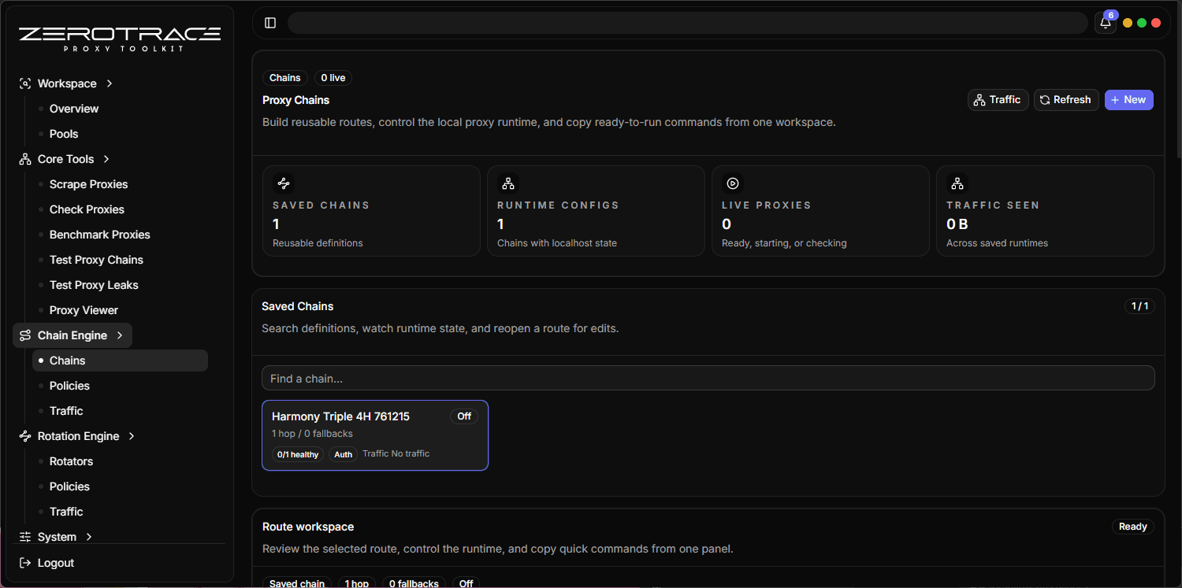Collapse the Chain Engine section
The image size is (1182, 588).
click(120, 335)
